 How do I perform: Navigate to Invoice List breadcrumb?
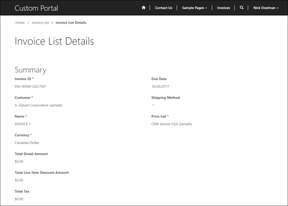tap(40, 23)
